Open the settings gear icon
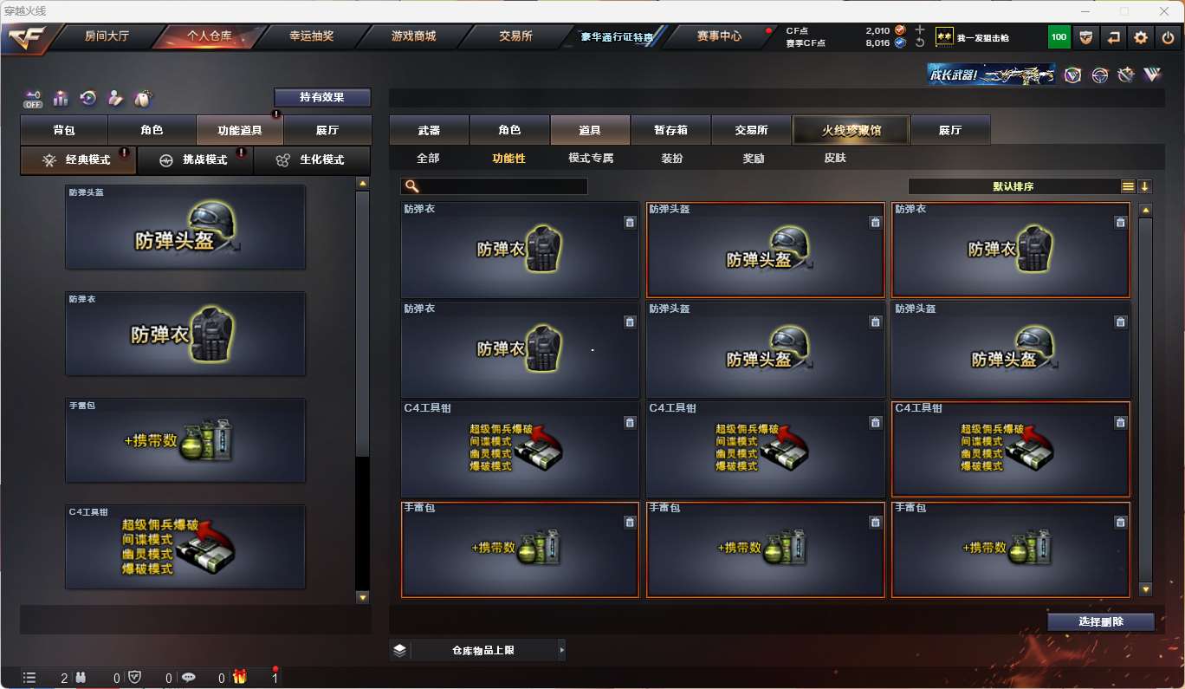This screenshot has height=689, width=1185. coord(1141,37)
